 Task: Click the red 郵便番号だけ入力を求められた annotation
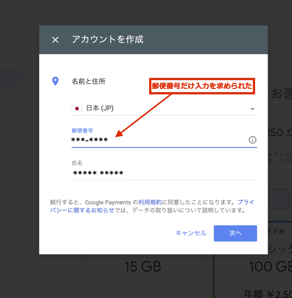coord(202,86)
